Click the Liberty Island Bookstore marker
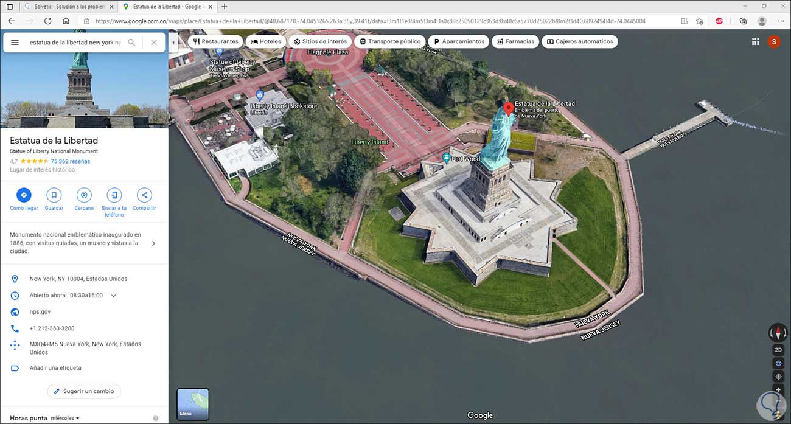The image size is (791, 424). point(260,95)
